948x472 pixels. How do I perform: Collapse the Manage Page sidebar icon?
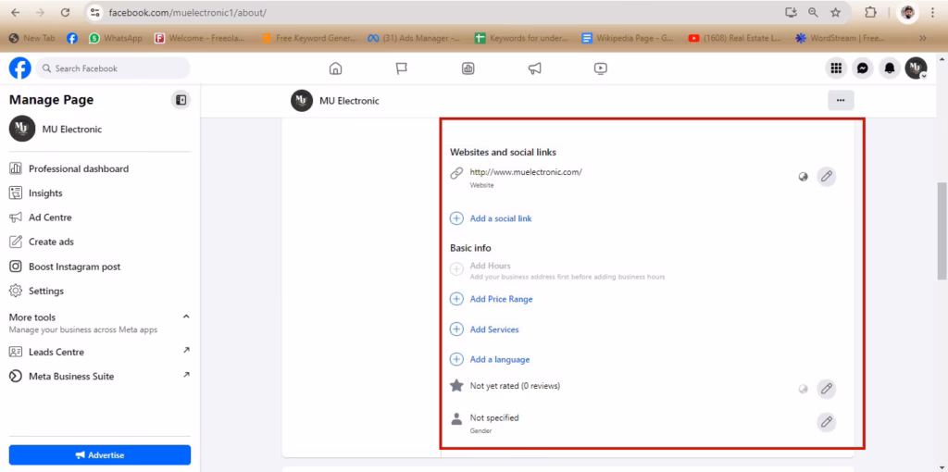[181, 100]
